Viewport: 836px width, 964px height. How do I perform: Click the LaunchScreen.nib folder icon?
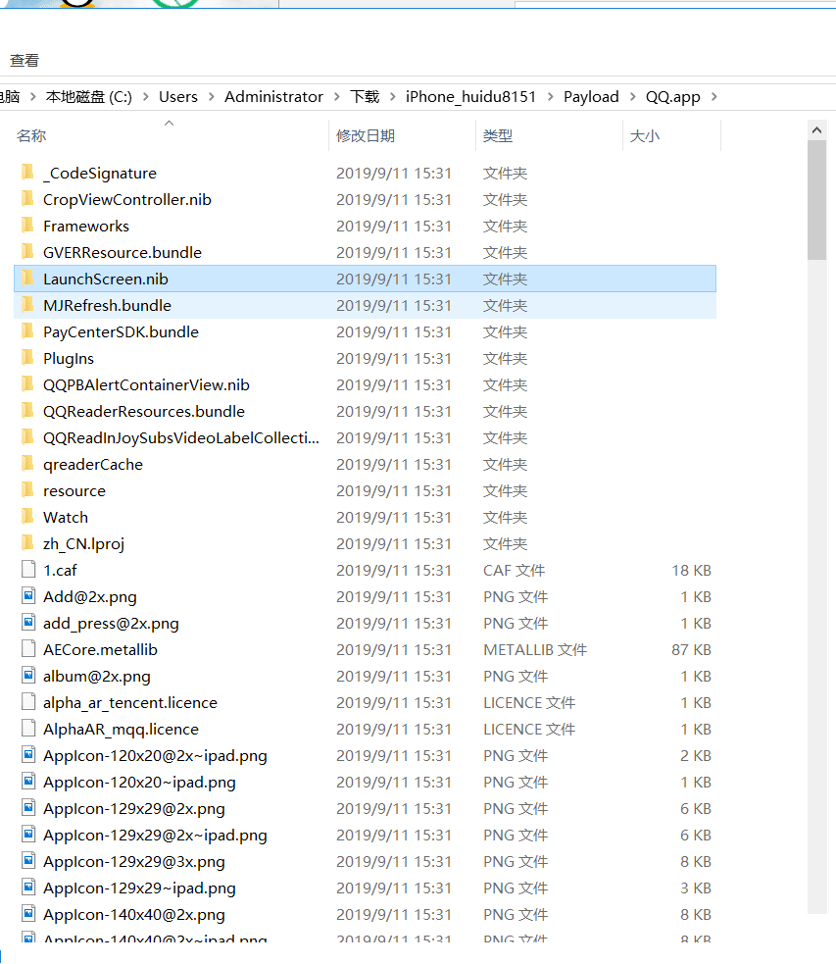[x=27, y=278]
